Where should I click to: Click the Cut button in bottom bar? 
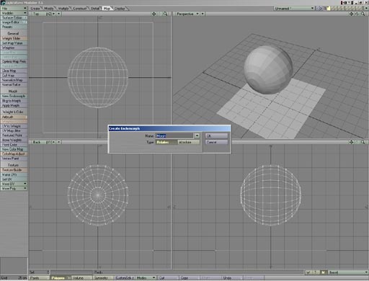[168, 278]
